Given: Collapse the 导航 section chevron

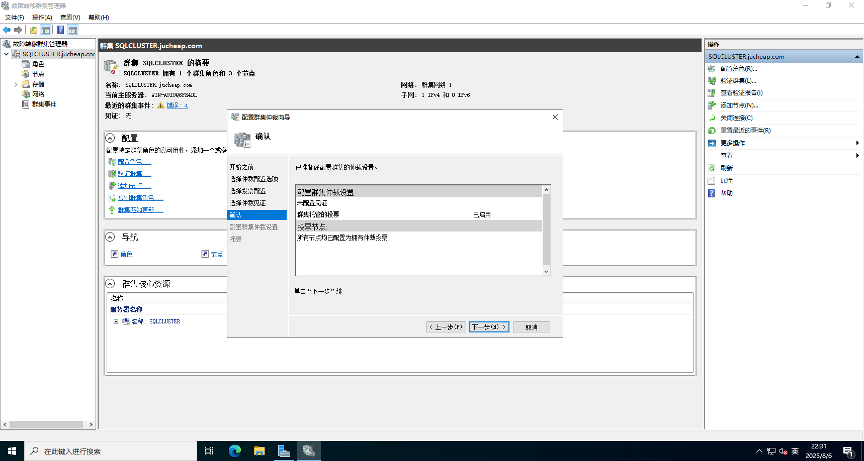Looking at the screenshot, I should [110, 237].
